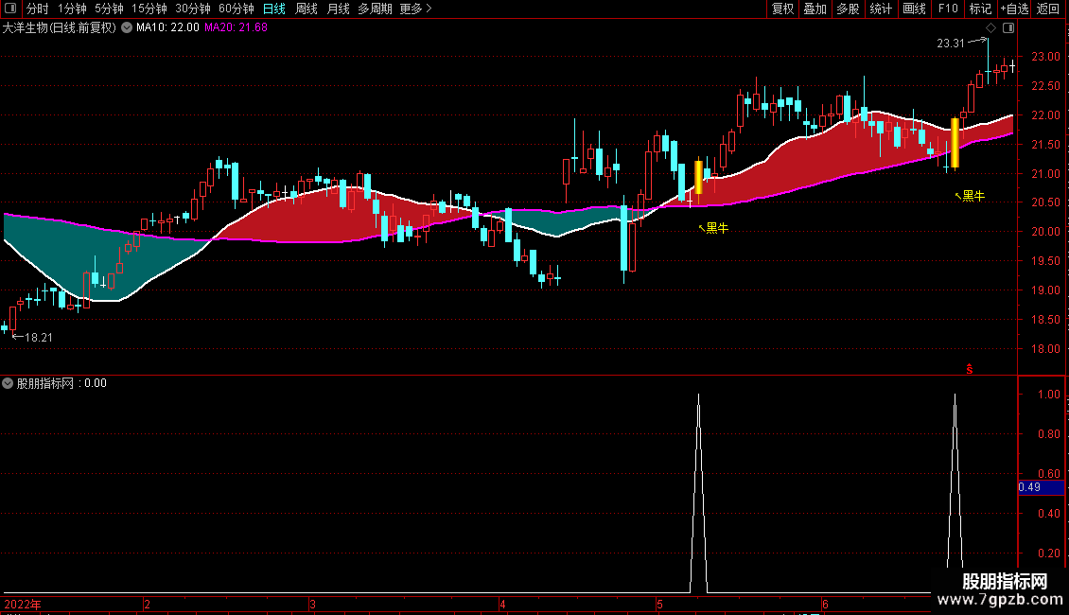Click the MA10: 22.00 label
Viewport: 1069px width, 615px height.
167,28
